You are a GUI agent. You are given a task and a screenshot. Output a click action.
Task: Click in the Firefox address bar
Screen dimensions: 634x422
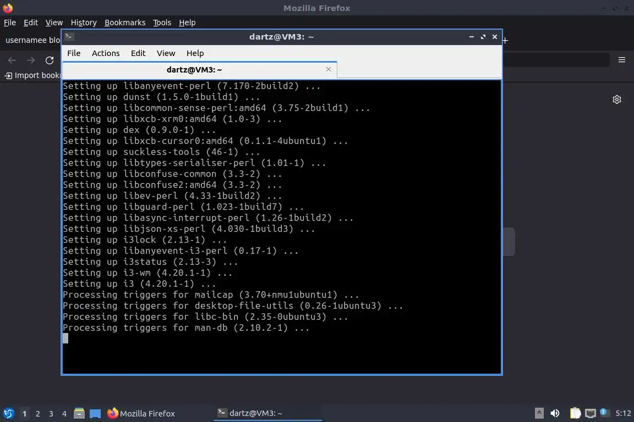556,60
